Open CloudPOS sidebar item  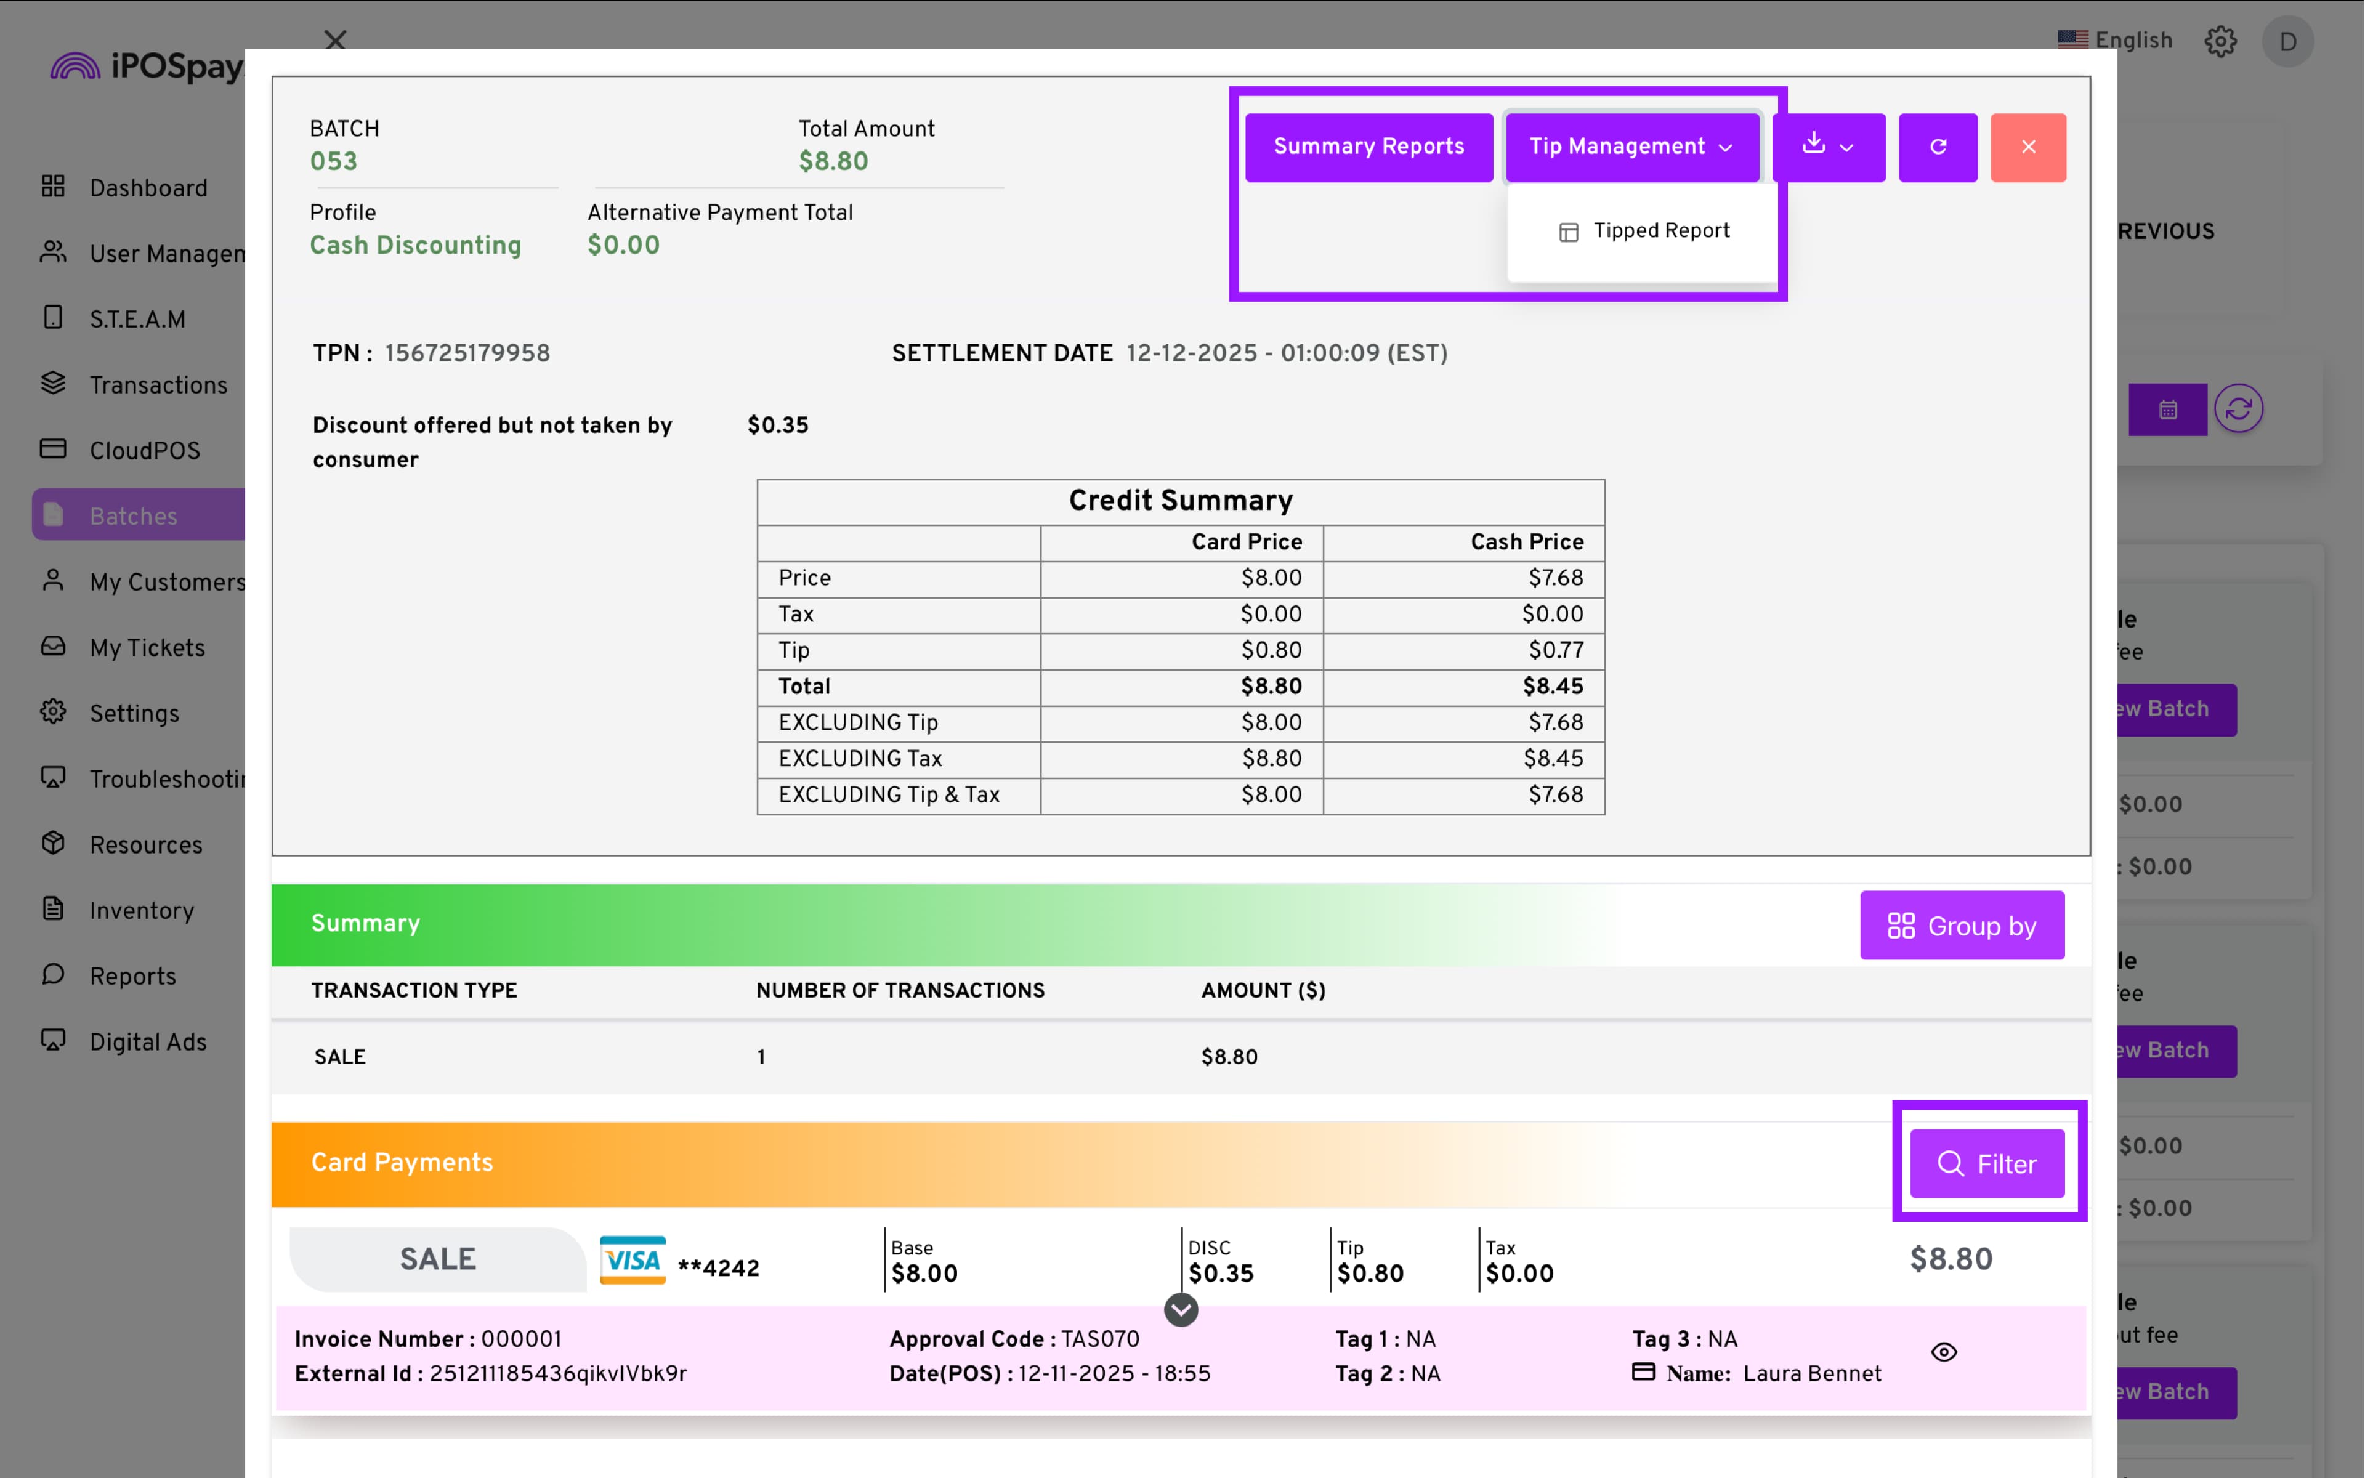(145, 451)
